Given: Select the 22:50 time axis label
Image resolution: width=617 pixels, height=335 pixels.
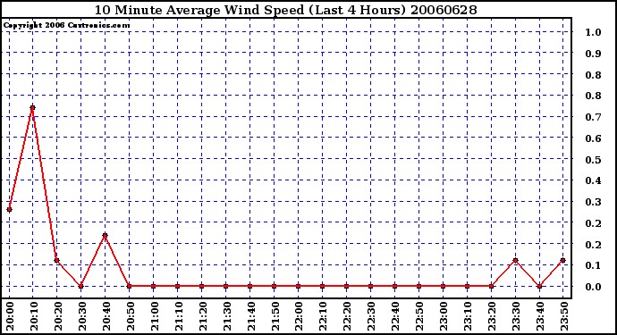Looking at the screenshot, I should click(420, 316).
